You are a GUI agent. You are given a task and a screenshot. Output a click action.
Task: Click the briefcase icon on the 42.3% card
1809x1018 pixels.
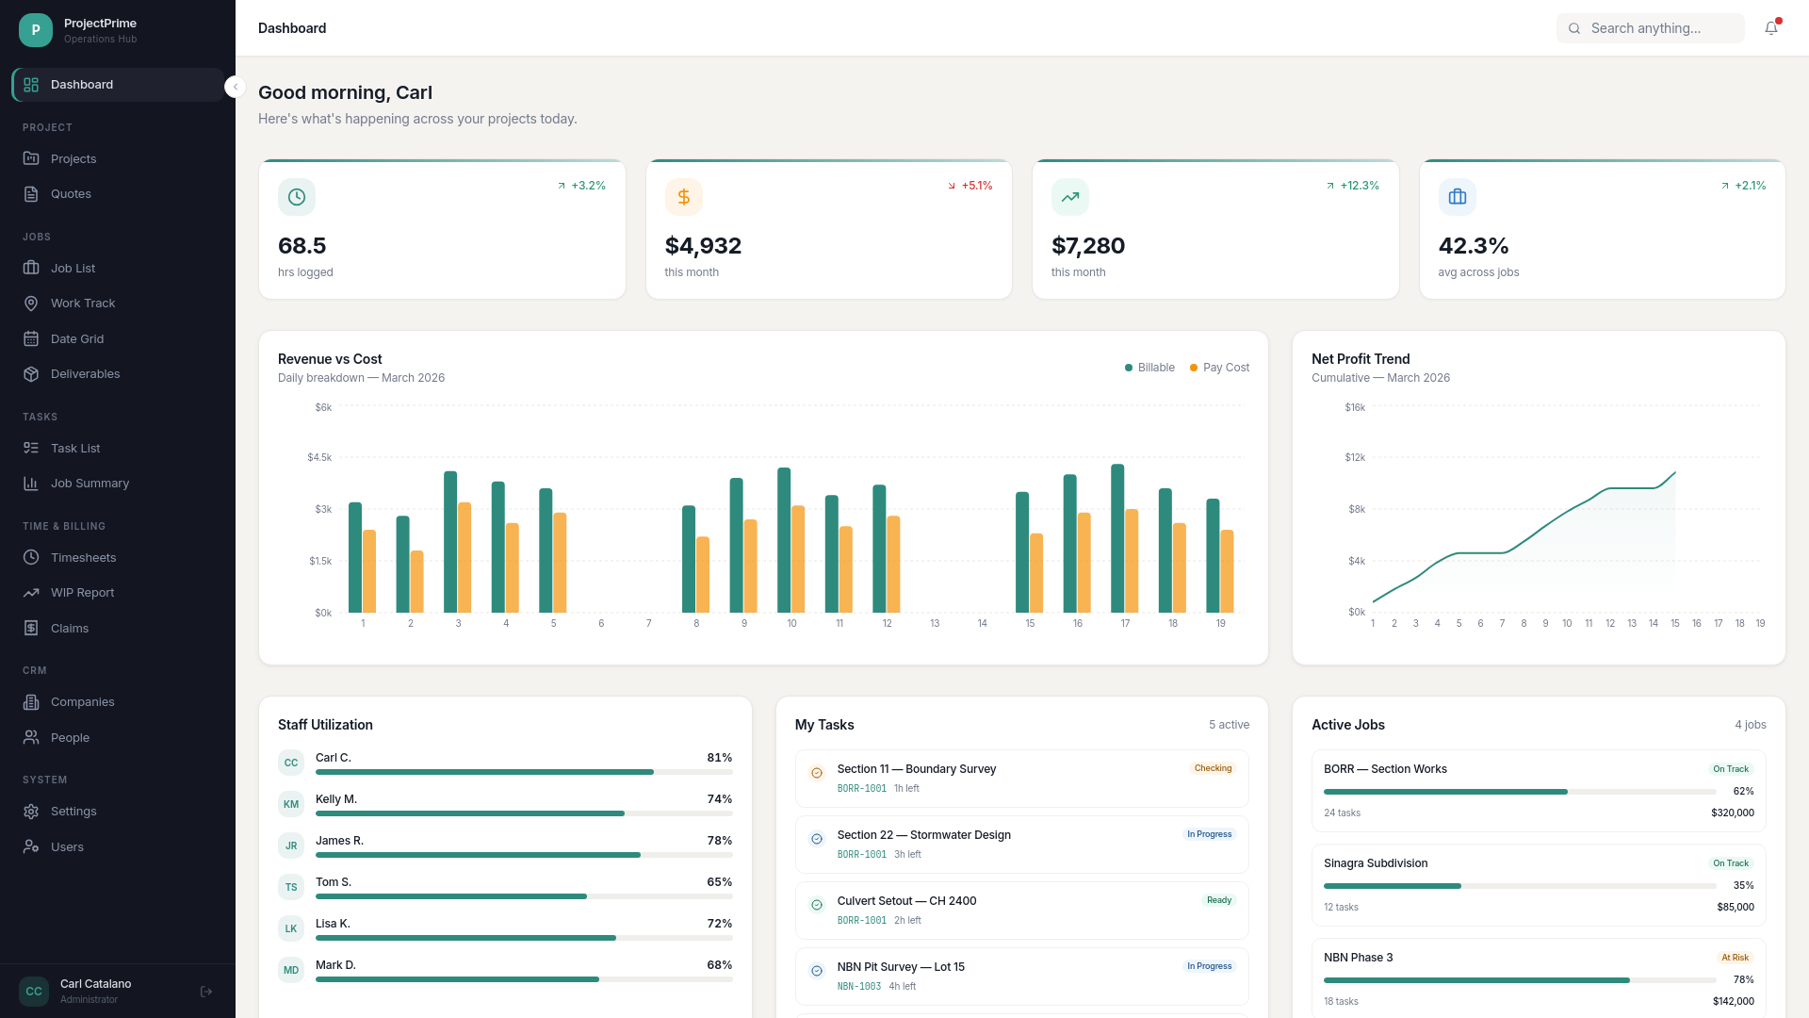pyautogui.click(x=1458, y=197)
